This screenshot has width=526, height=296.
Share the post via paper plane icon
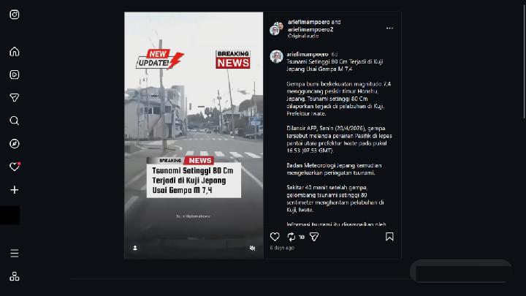coord(314,237)
